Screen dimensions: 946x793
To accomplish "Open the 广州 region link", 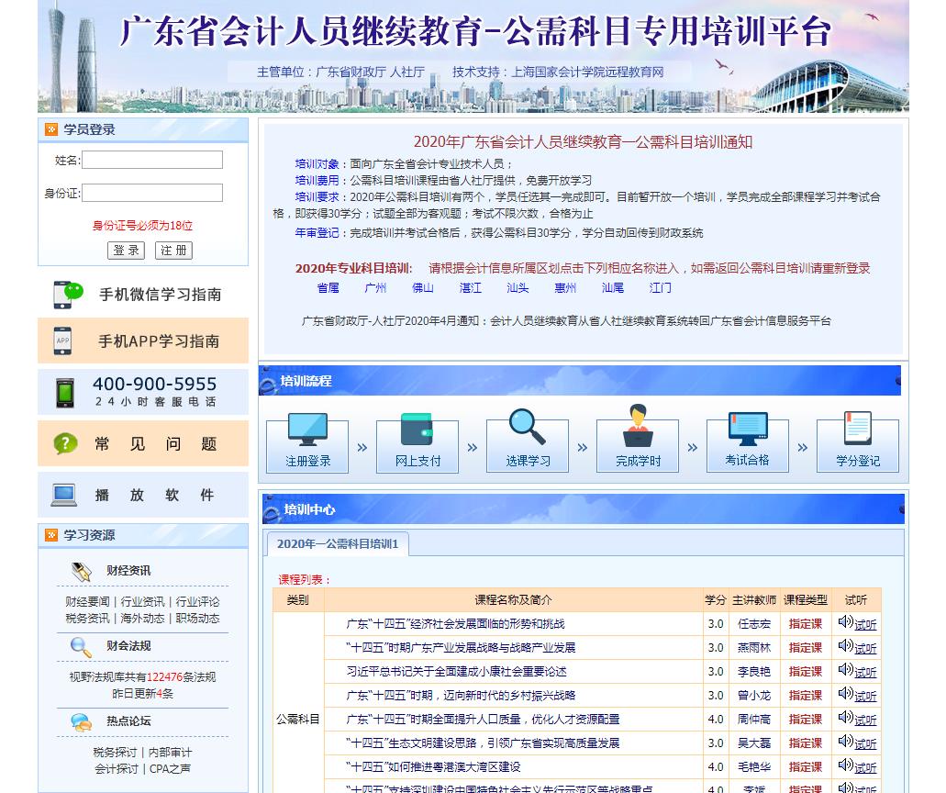I will pos(375,288).
